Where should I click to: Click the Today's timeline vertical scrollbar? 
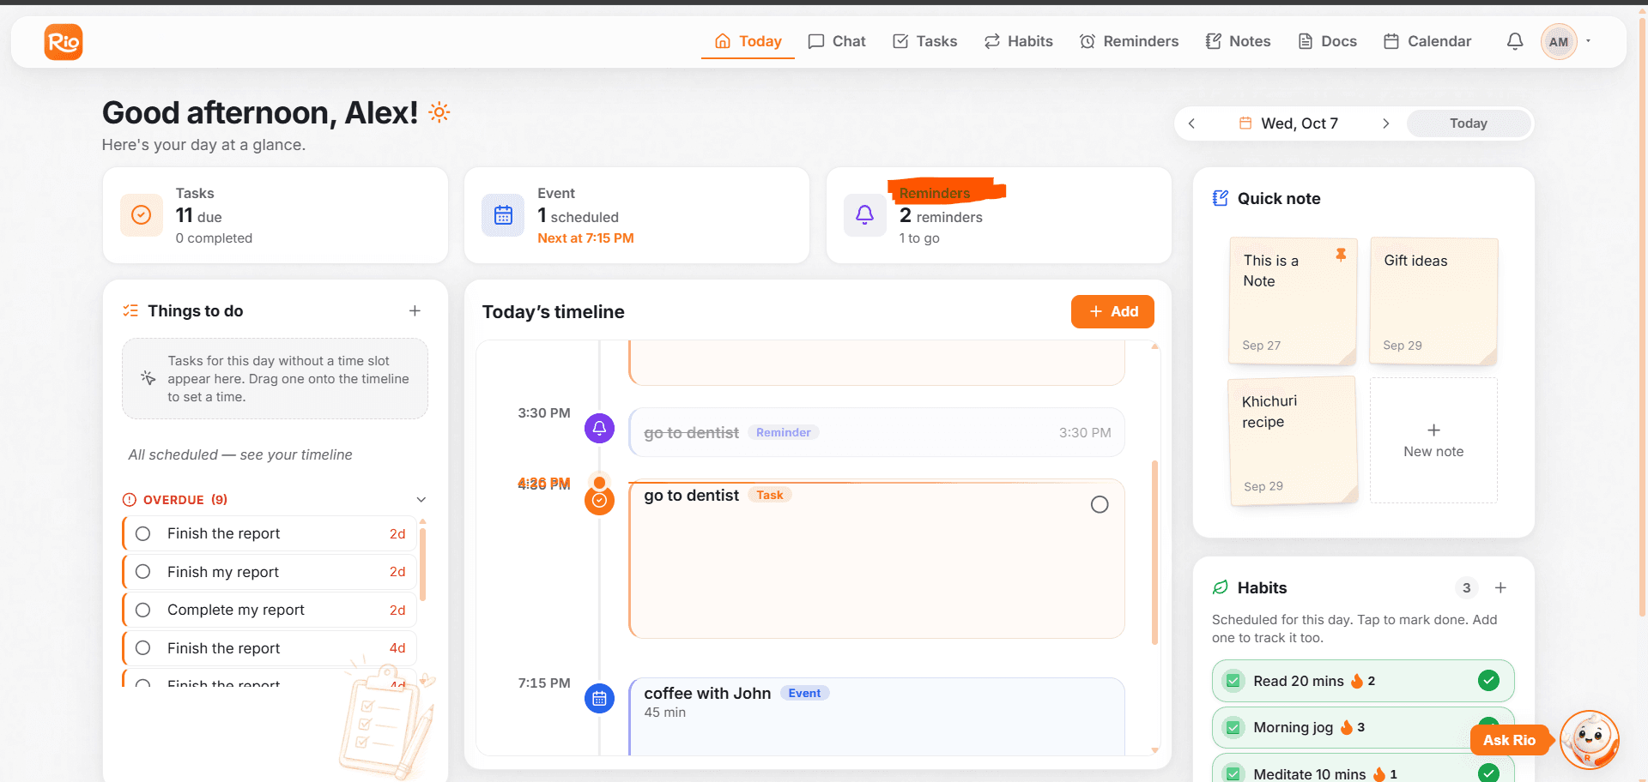point(1154,553)
